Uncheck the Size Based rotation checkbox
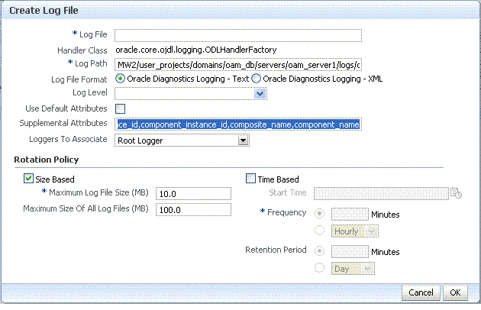This screenshot has width=481, height=310. pos(28,179)
